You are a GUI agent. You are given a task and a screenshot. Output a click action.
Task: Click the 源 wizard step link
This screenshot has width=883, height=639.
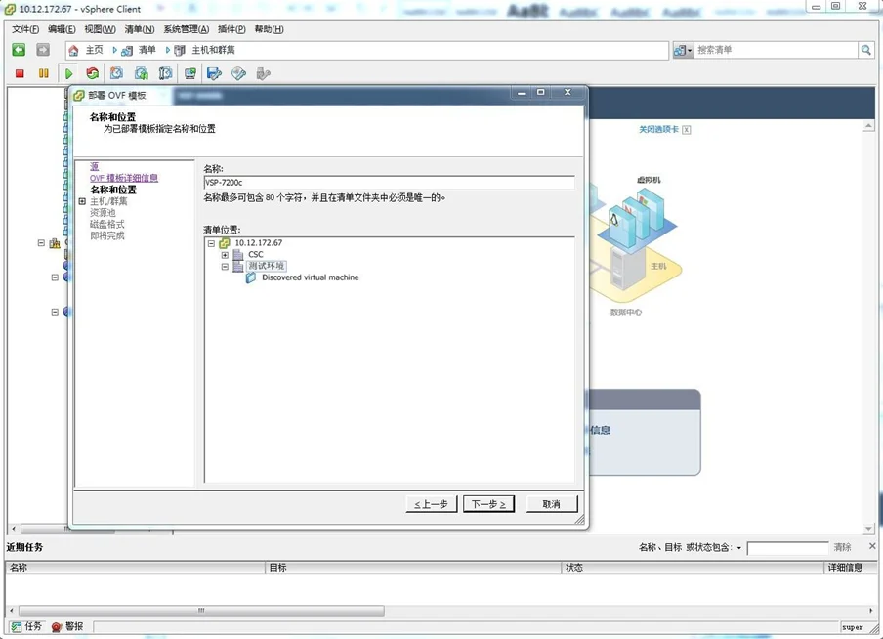94,166
